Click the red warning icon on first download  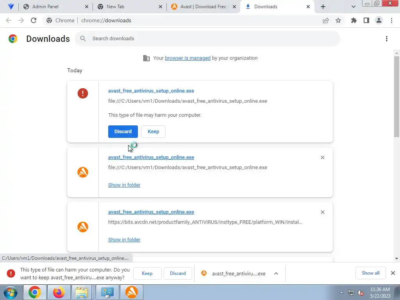click(83, 93)
